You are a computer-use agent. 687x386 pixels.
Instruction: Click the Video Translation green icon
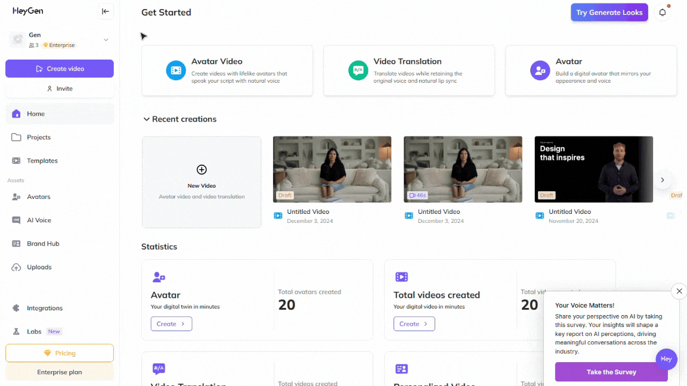click(x=358, y=70)
